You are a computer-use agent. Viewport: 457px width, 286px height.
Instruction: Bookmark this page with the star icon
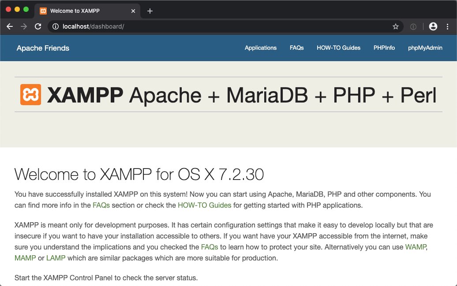(396, 26)
